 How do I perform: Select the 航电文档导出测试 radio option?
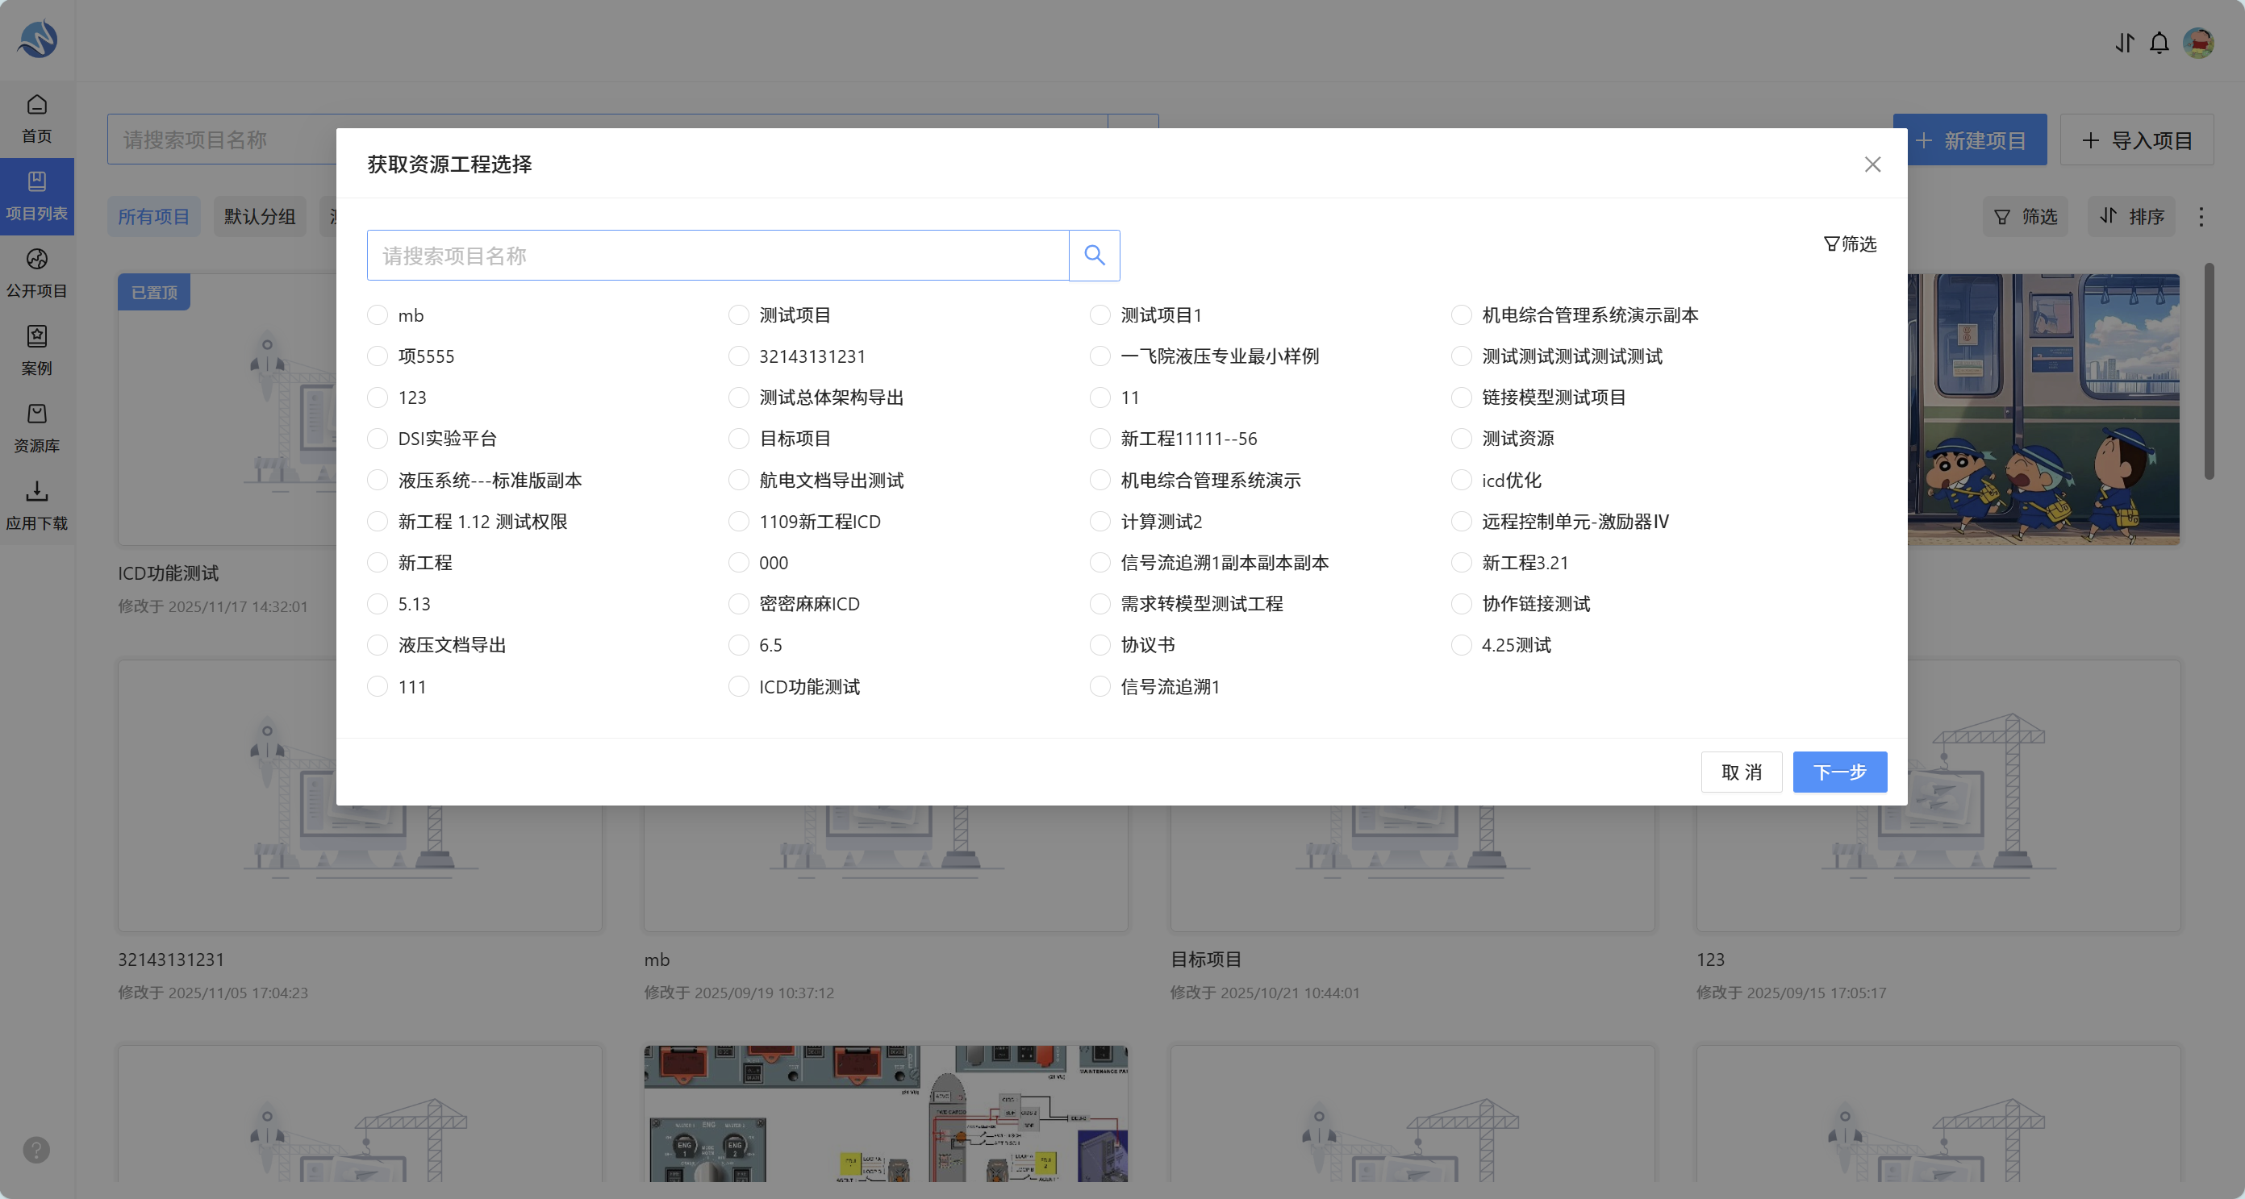[x=739, y=480]
